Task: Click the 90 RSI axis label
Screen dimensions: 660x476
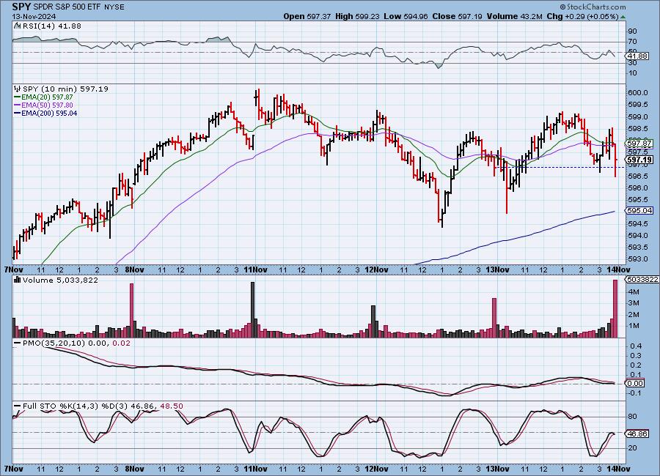Action: pyautogui.click(x=633, y=31)
